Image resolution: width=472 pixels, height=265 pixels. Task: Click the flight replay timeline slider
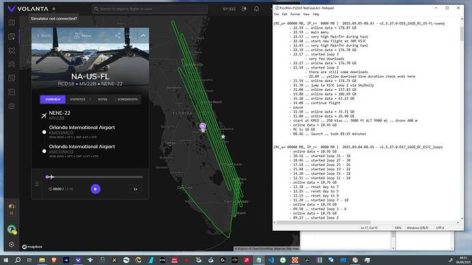pos(94,177)
